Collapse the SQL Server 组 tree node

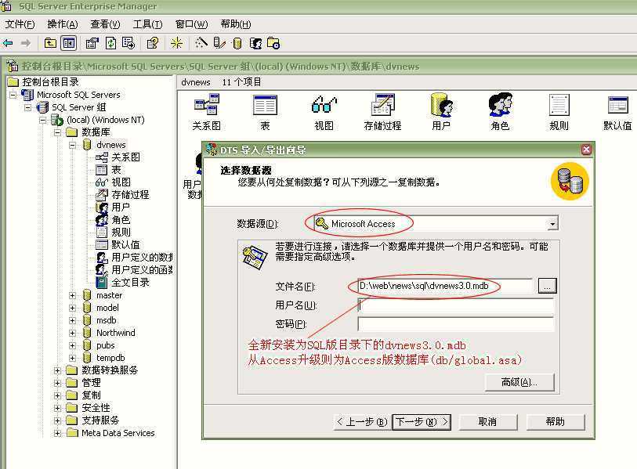click(27, 107)
